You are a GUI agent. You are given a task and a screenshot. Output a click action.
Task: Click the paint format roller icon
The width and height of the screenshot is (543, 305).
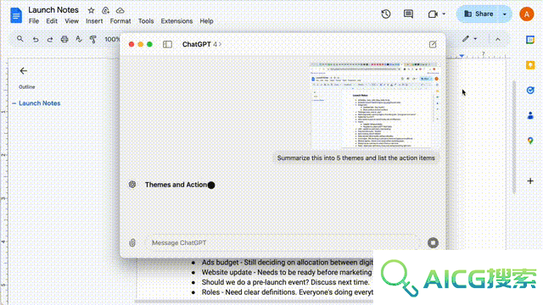[x=92, y=40]
